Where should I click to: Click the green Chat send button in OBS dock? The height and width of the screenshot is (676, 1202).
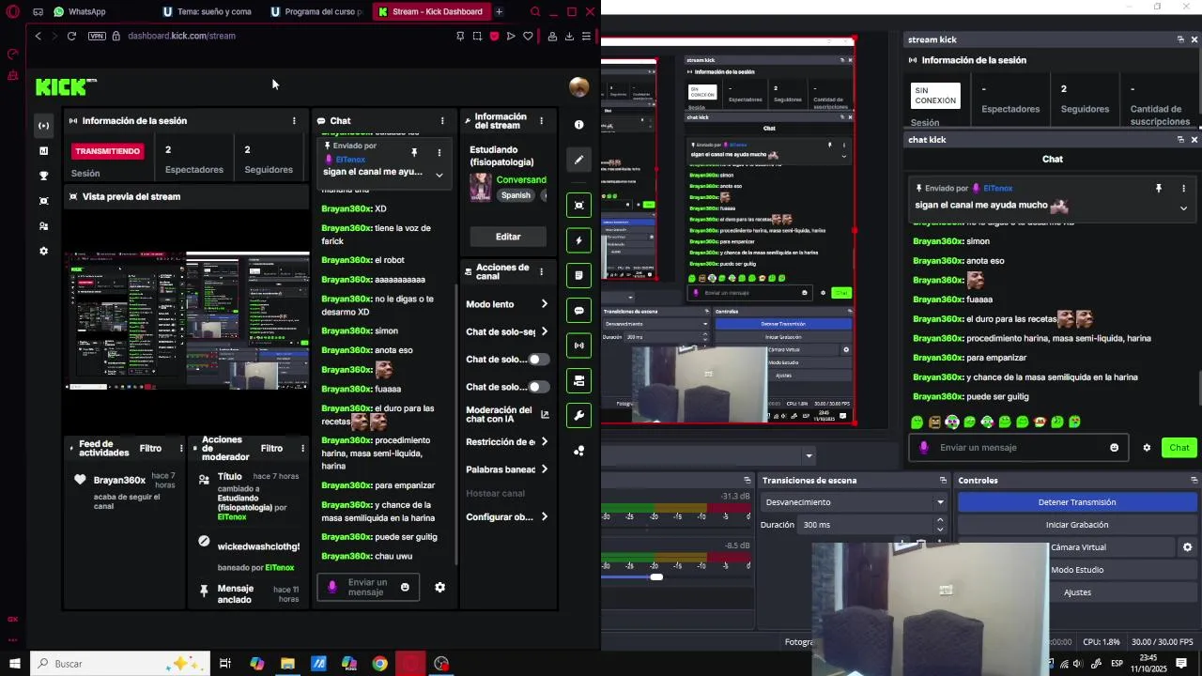1179,448
